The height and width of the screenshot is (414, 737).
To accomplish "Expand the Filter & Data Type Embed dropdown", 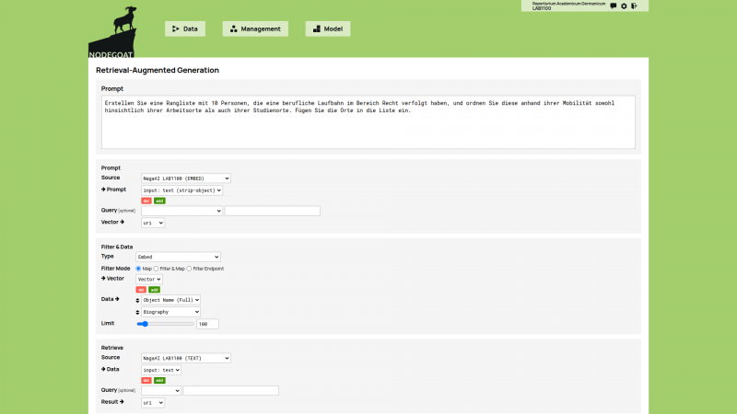I will coord(179,257).
